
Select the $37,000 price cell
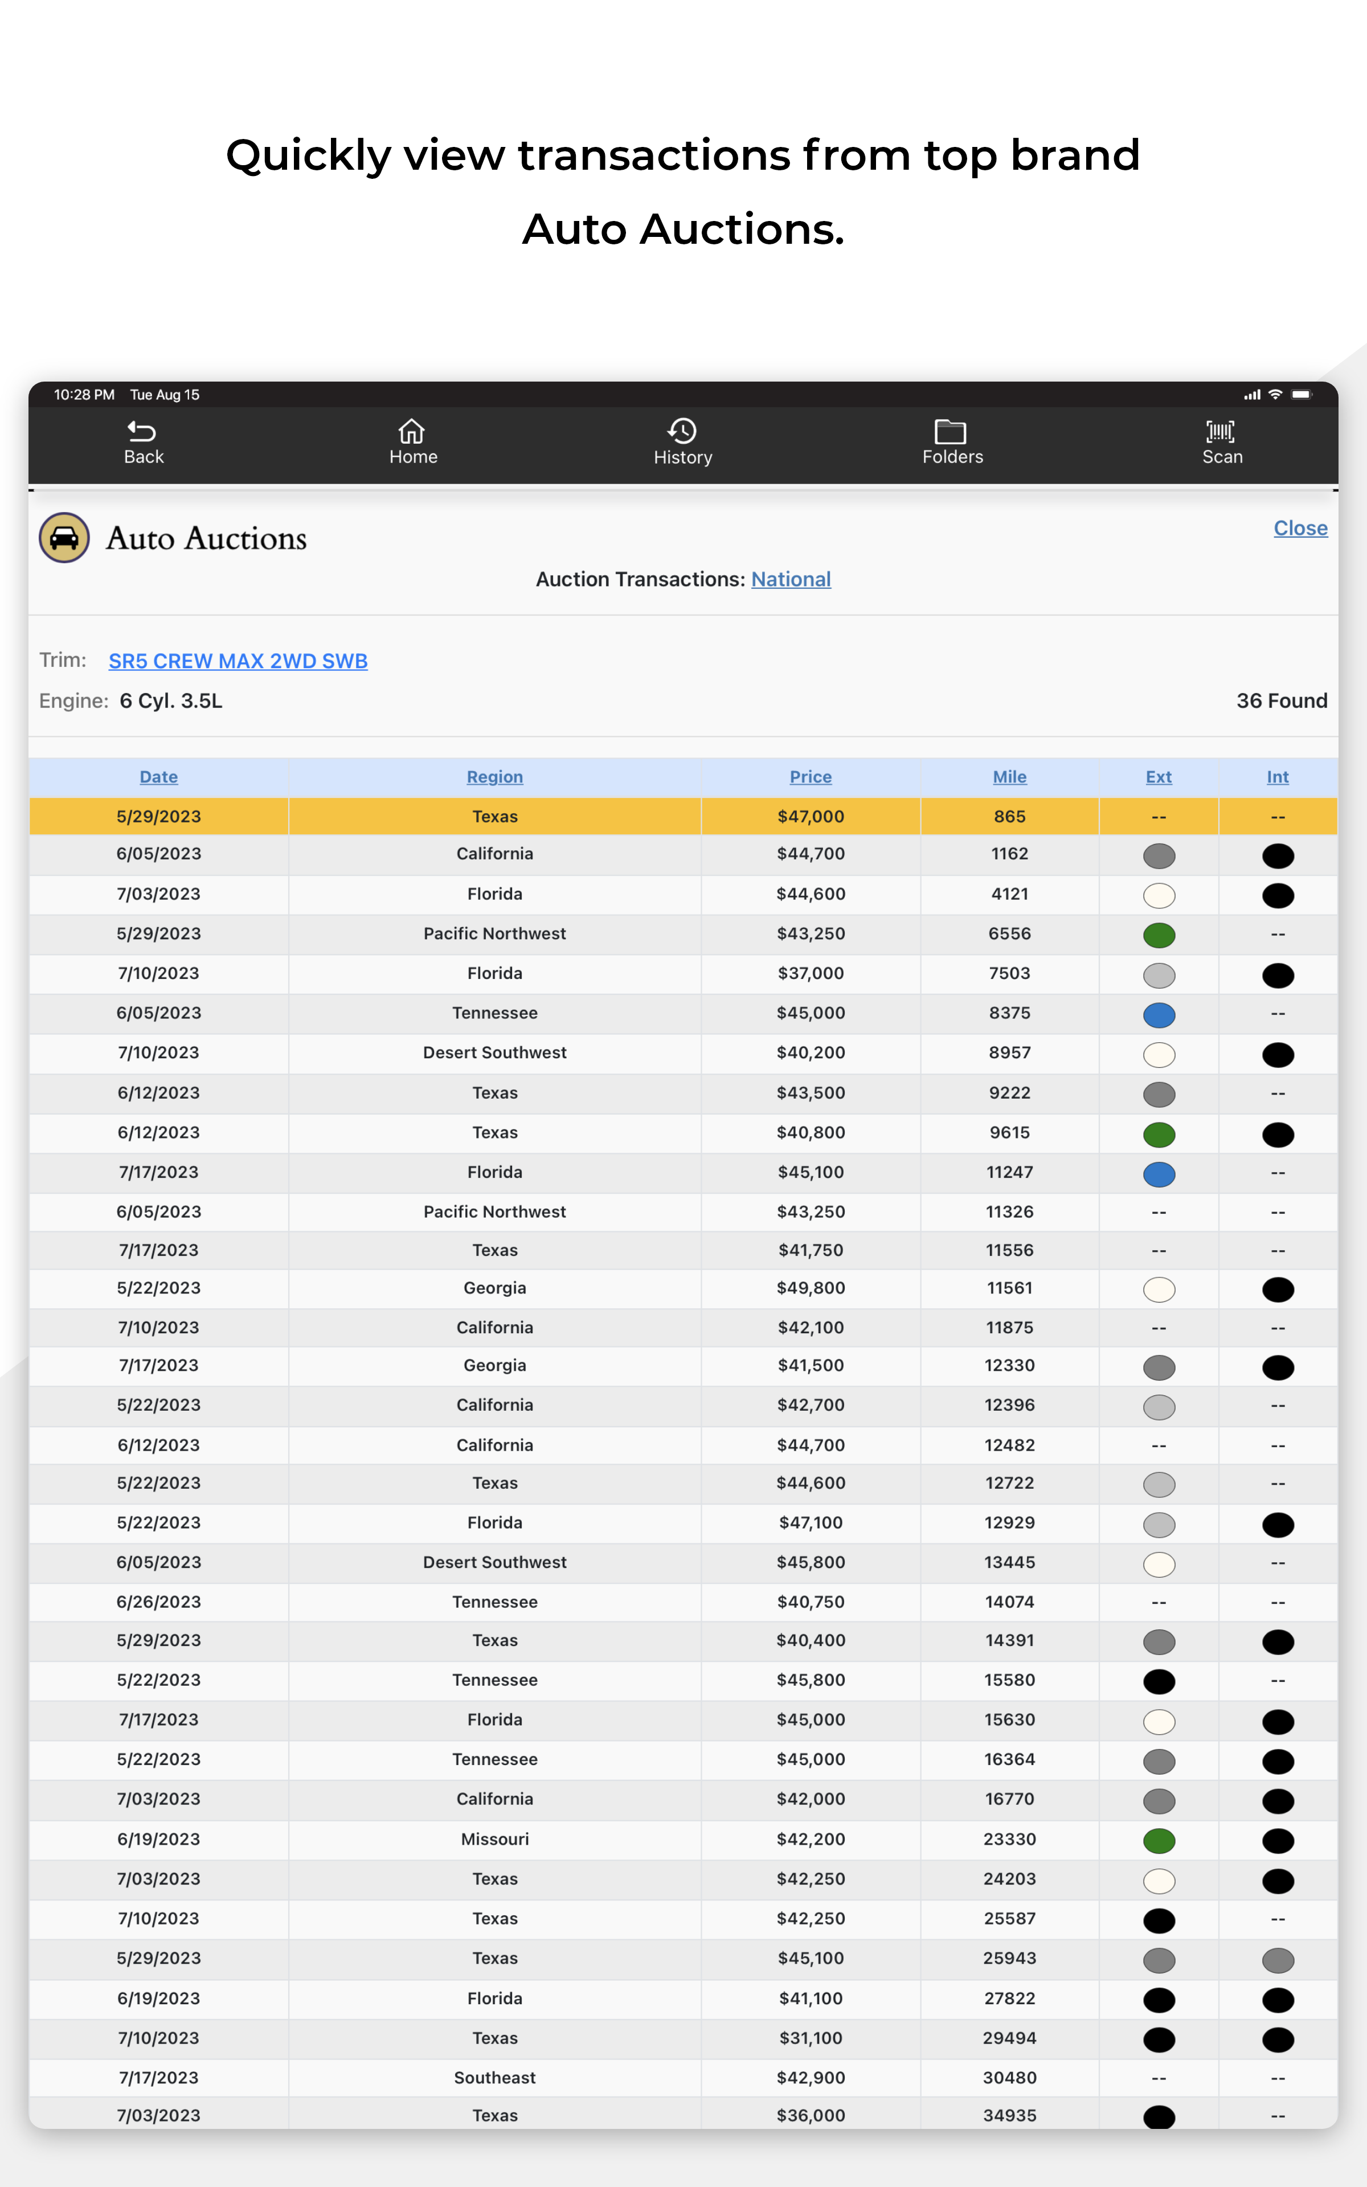(811, 973)
